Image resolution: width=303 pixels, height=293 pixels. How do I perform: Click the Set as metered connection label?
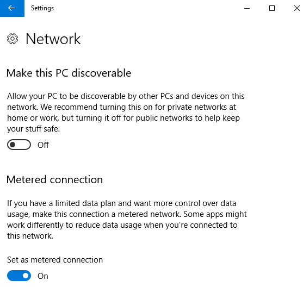pyautogui.click(x=55, y=260)
